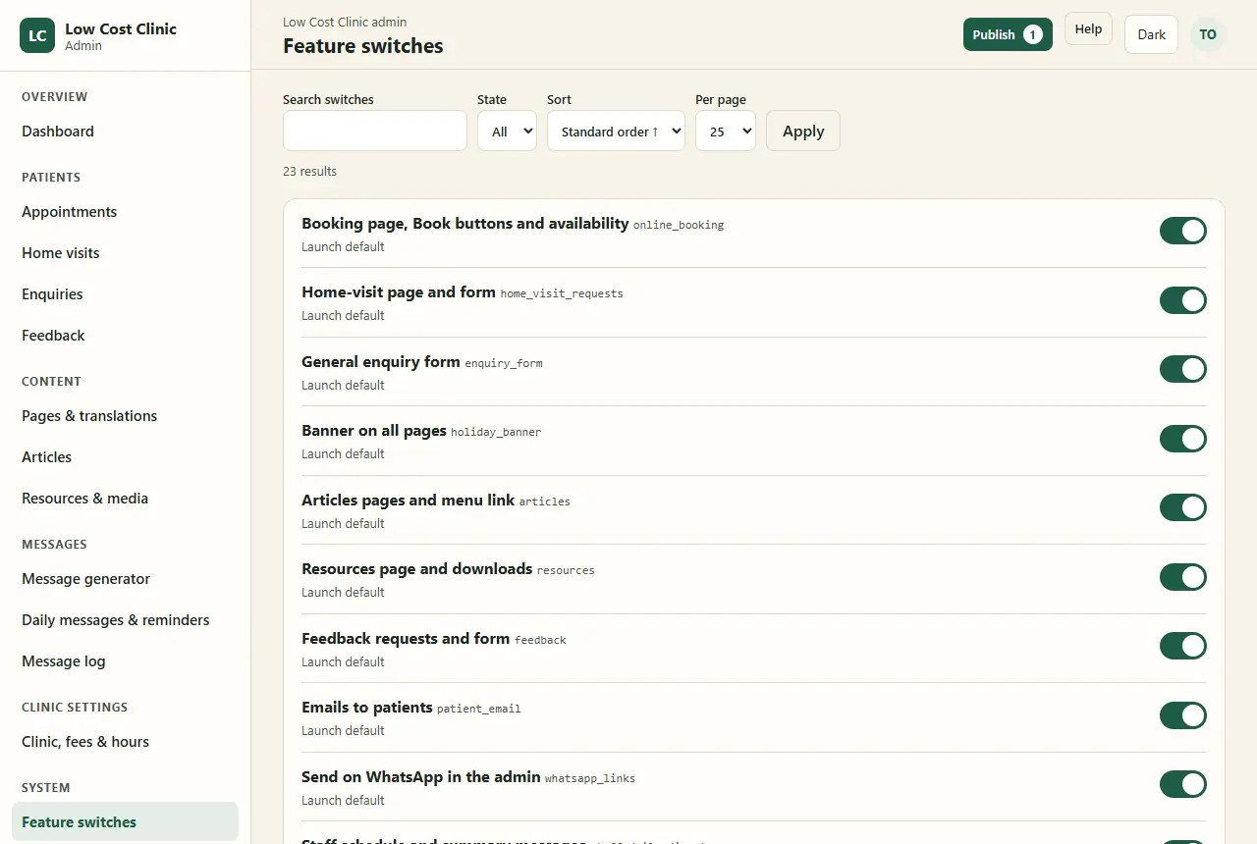Select Home visits in the sidebar
This screenshot has height=844, width=1257.
click(125, 253)
